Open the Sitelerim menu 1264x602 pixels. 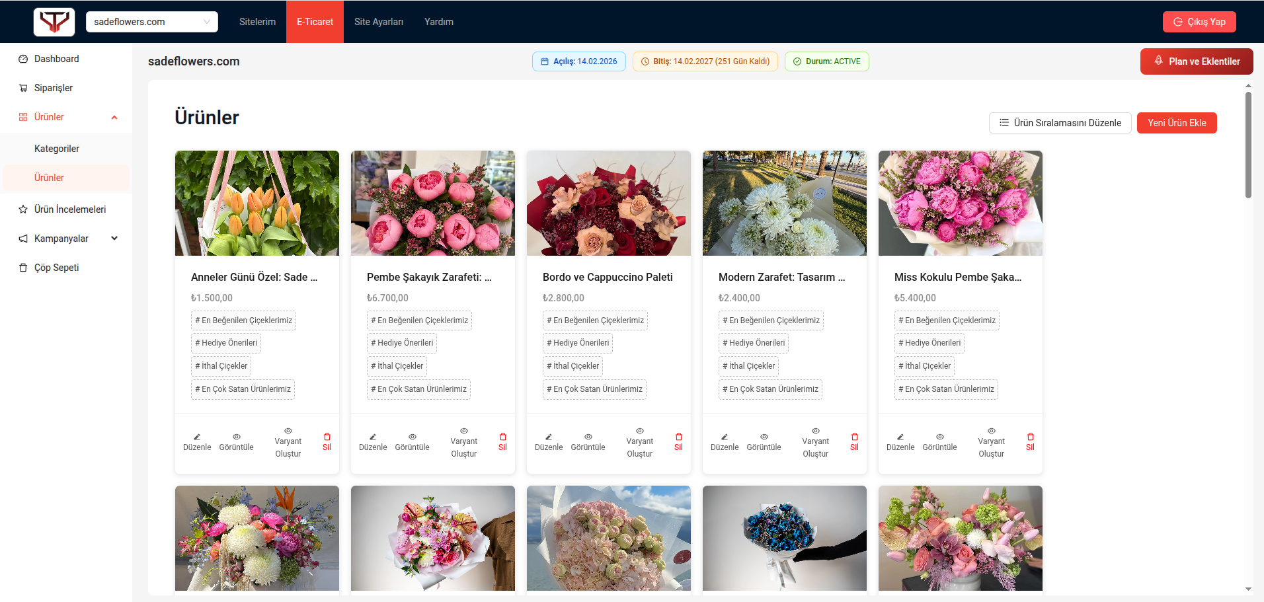coord(257,22)
